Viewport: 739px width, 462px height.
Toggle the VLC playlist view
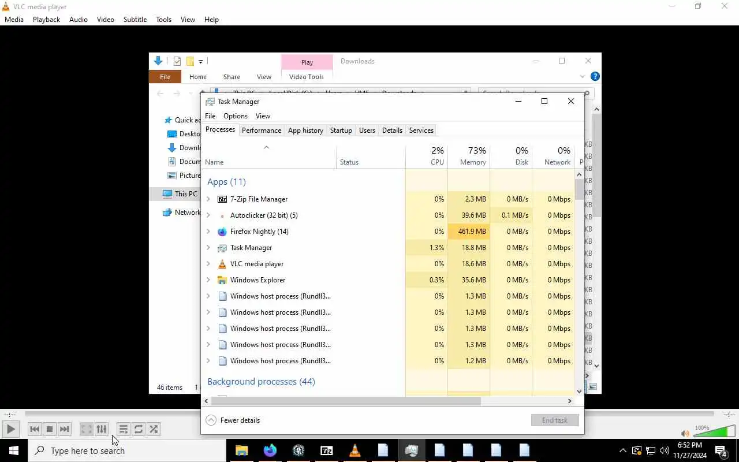pos(123,429)
